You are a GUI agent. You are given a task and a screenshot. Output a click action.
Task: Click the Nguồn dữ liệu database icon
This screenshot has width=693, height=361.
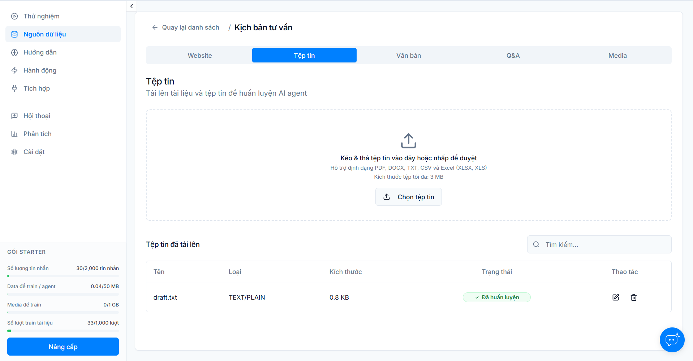click(14, 34)
